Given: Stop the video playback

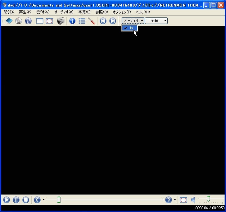Looking at the screenshot, I should point(26,200).
